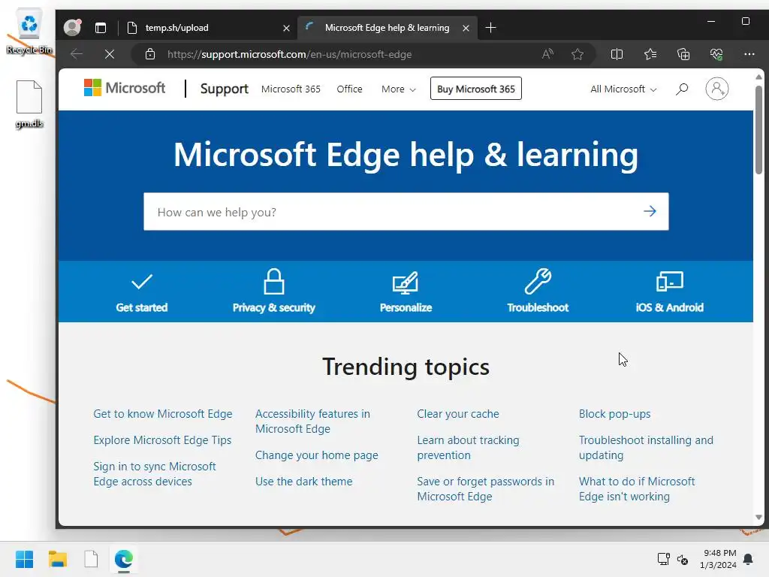Open Use the dark theme link
This screenshot has height=577, width=769.
tap(303, 482)
